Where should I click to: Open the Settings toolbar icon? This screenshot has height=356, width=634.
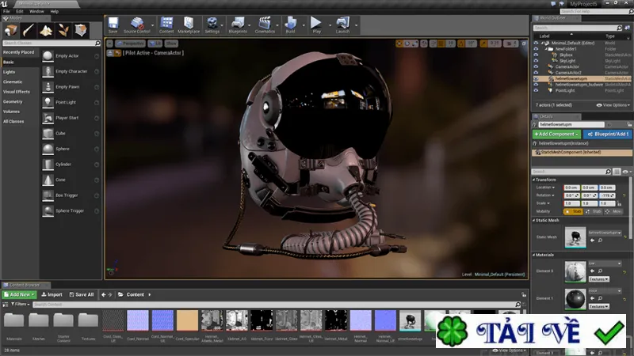[x=212, y=25]
